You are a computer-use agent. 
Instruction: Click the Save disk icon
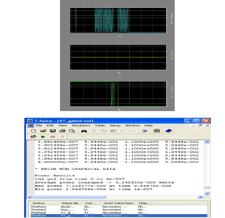click(52, 131)
